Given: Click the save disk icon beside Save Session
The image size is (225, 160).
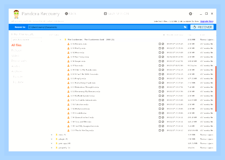Looking at the screenshot, I should tap(105, 13).
